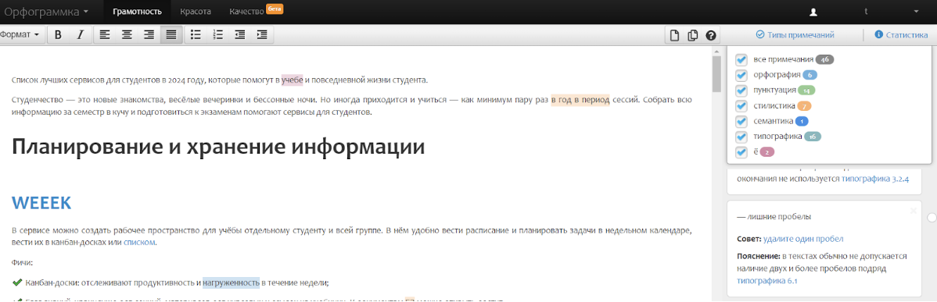Toggle italic formatting
The width and height of the screenshot is (937, 302).
80,35
